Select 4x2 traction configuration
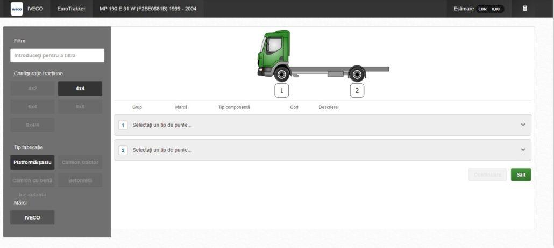The image size is (554, 248). pos(32,89)
